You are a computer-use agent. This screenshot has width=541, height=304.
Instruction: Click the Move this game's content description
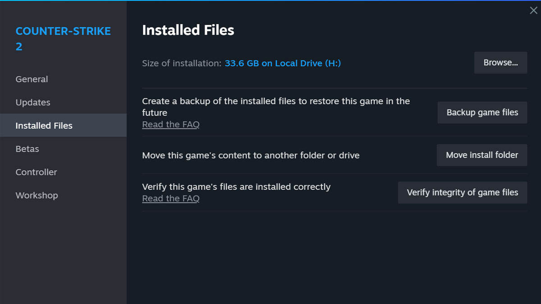[251, 155]
